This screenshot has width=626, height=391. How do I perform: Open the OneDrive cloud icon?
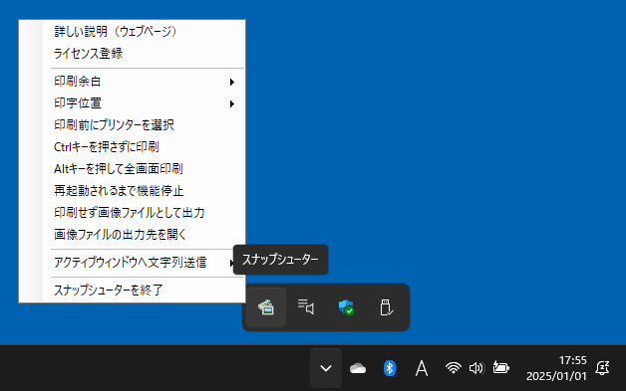coord(358,368)
